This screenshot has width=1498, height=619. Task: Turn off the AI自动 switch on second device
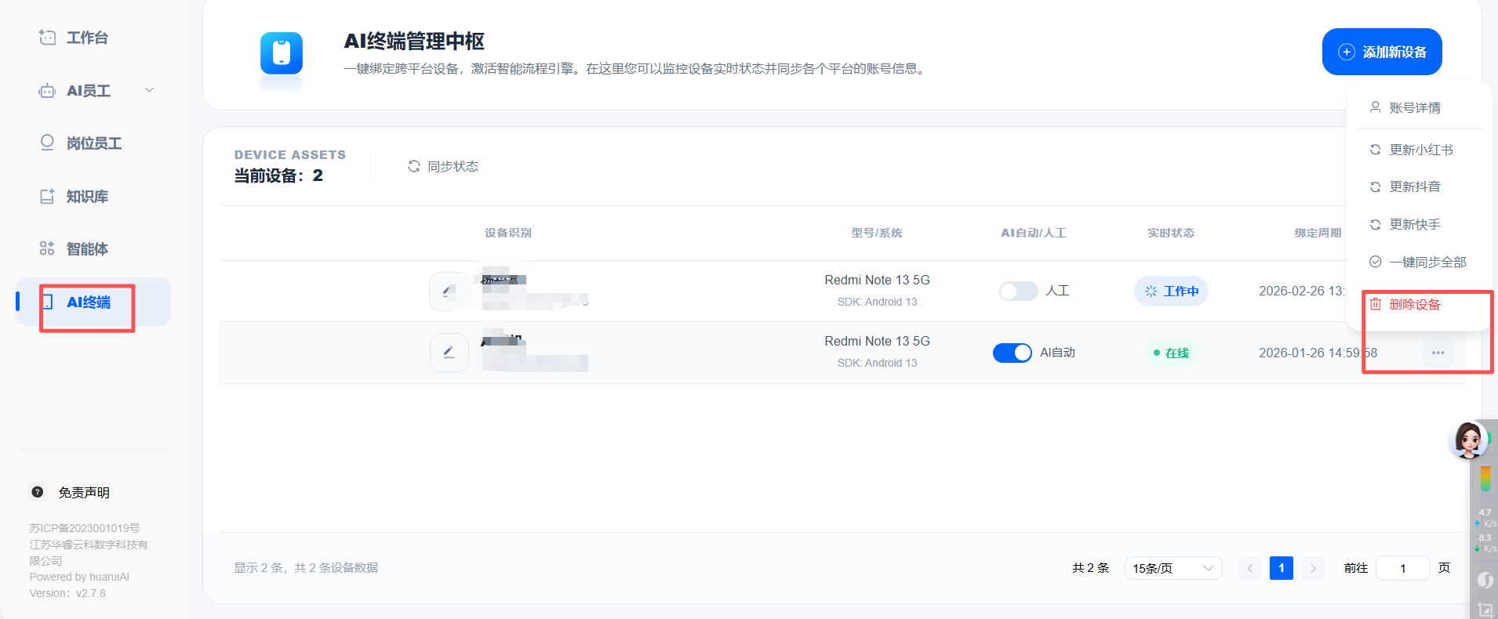(x=1012, y=353)
